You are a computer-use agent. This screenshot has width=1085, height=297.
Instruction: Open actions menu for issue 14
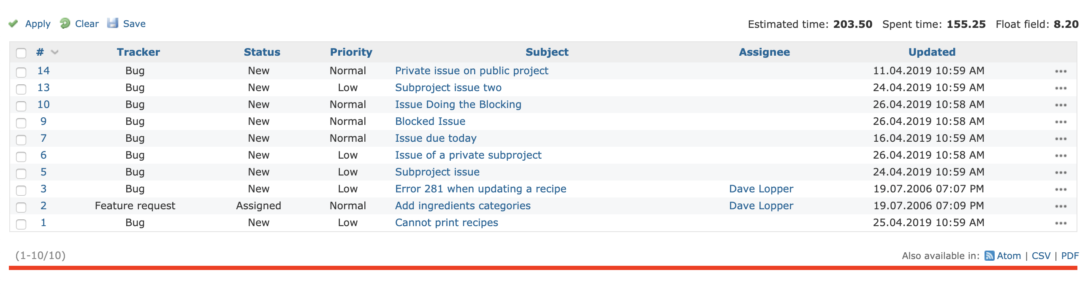[1061, 71]
